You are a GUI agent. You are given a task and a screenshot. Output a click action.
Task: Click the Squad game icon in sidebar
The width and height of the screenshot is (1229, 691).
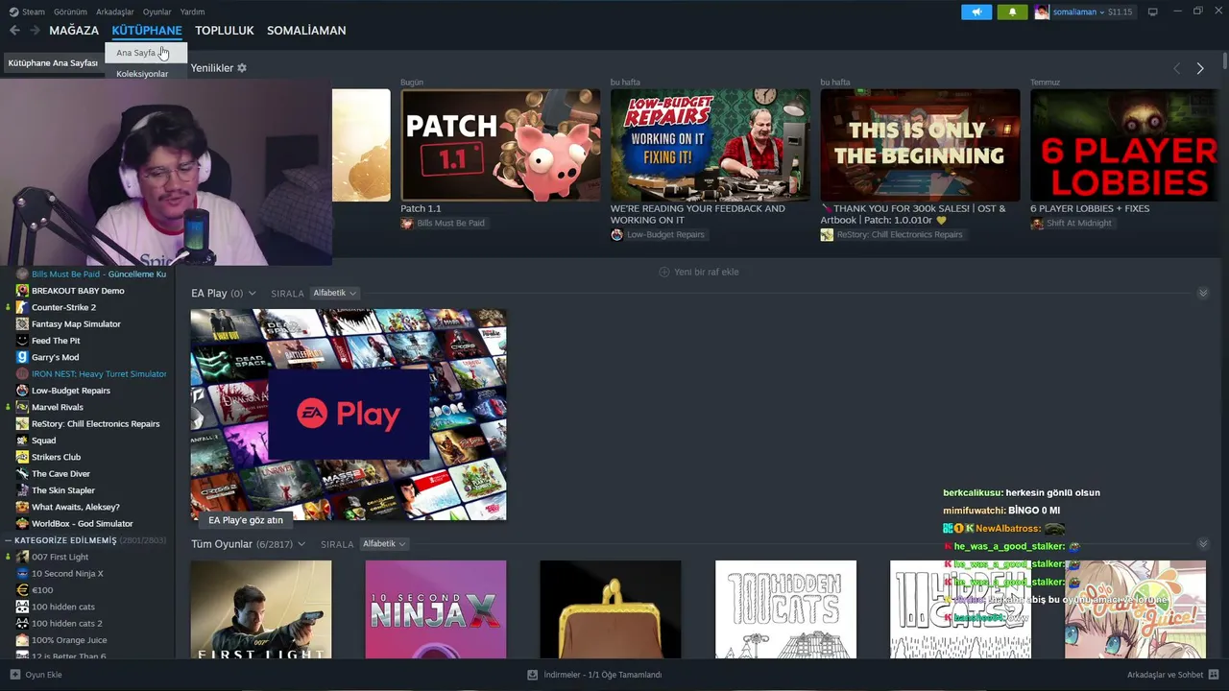point(22,441)
